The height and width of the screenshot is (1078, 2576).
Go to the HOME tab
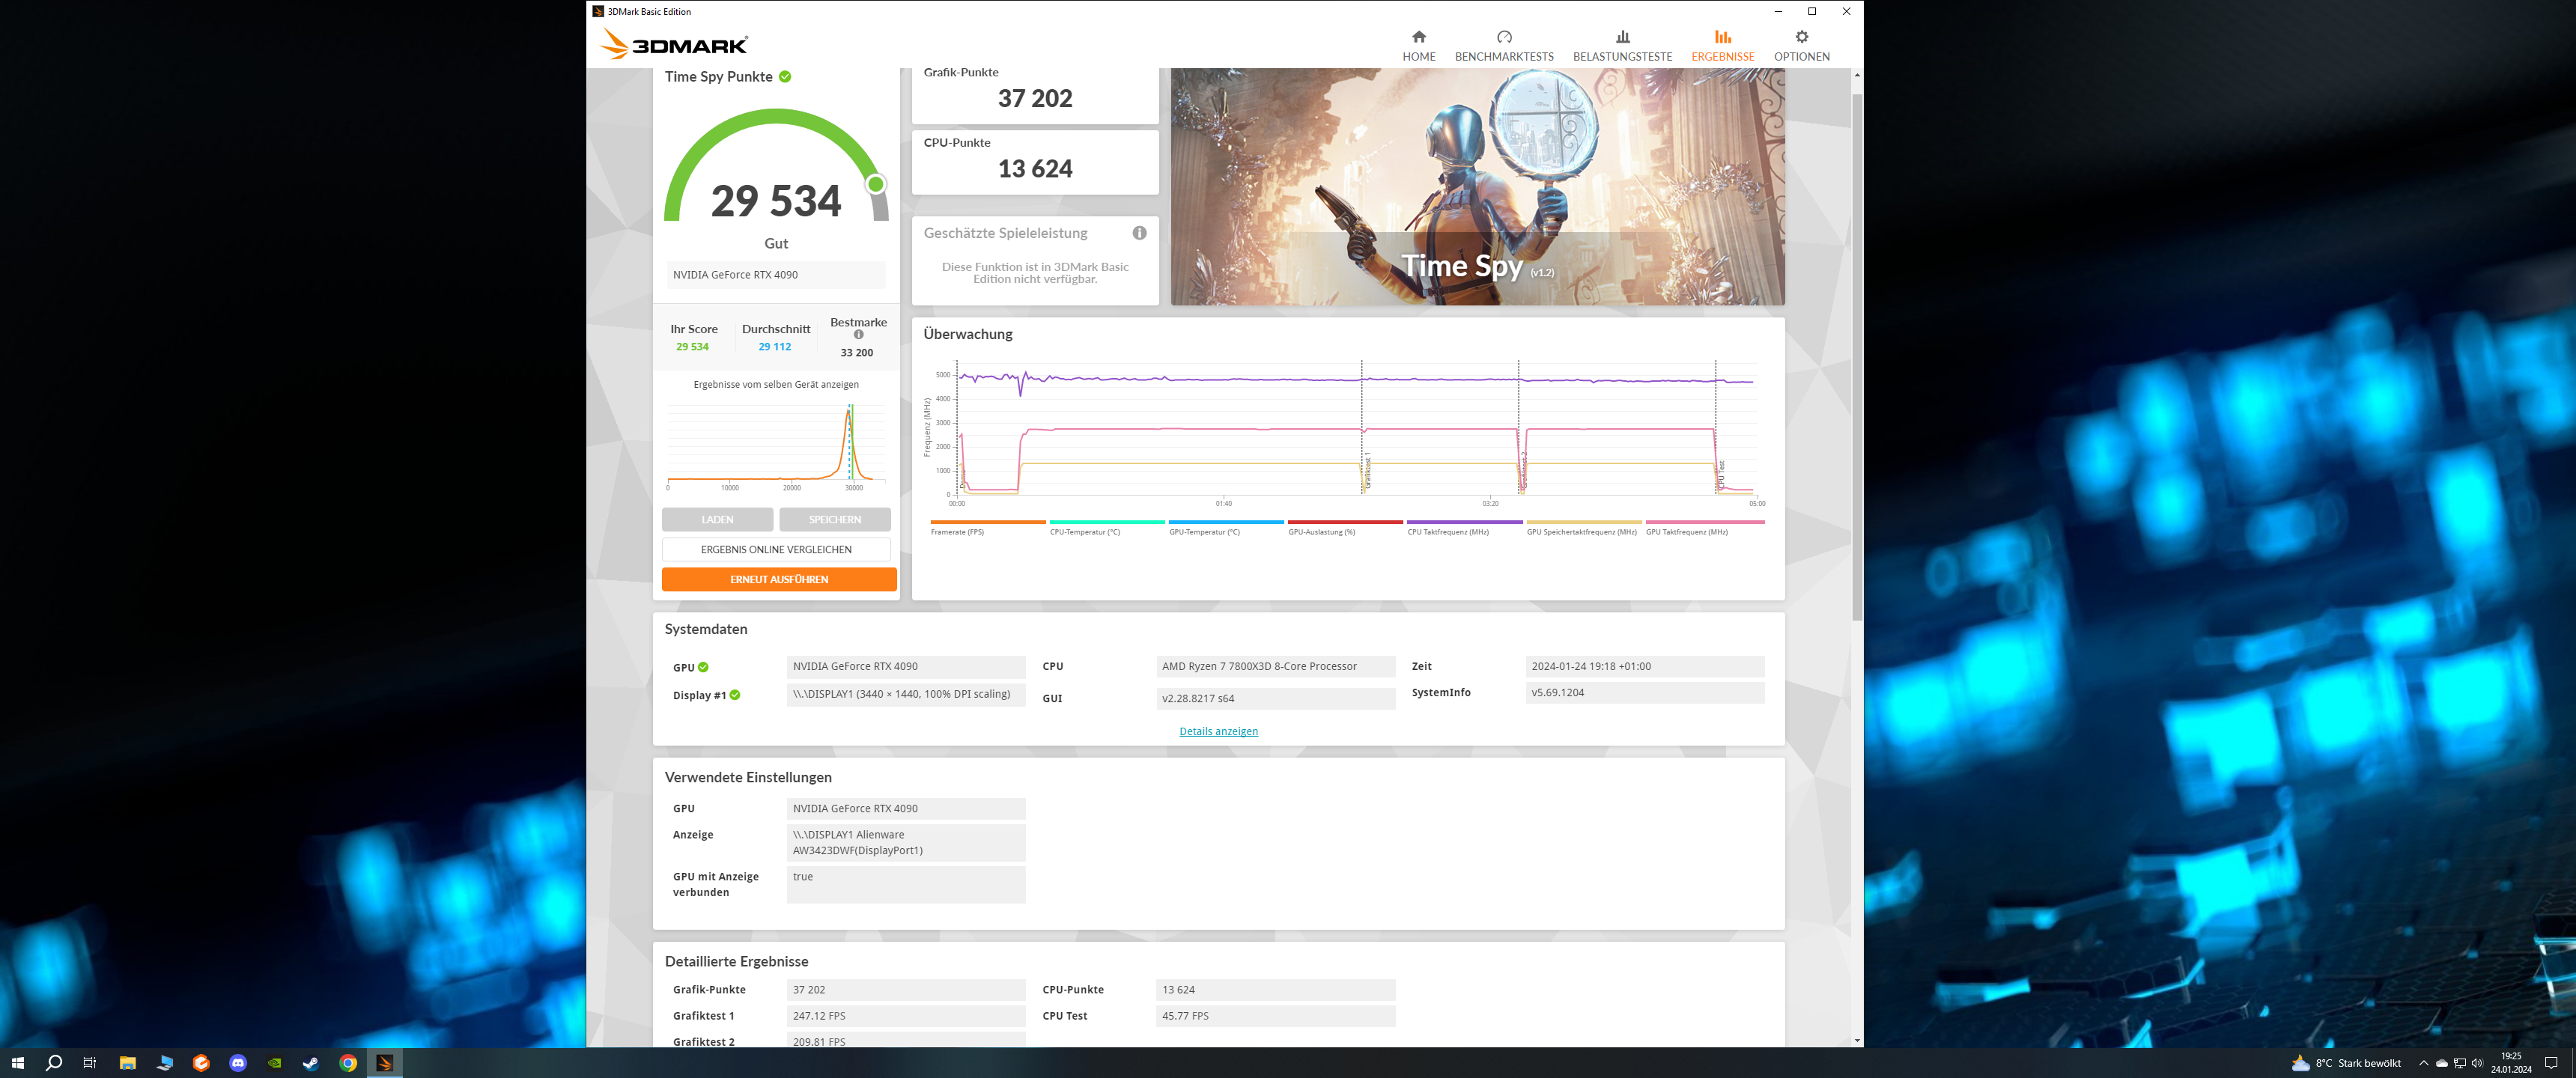pos(1418,46)
